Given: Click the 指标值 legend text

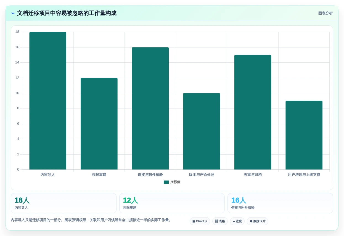Looking at the screenshot, I should tap(175, 182).
